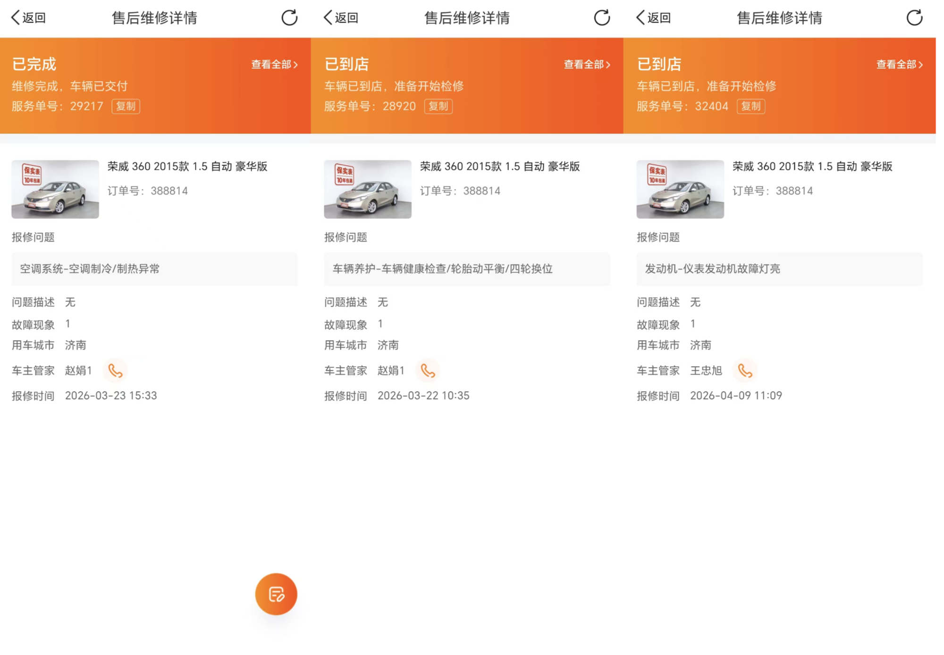Tap the phone icon to contact 王忠旭
Image resolution: width=944 pixels, height=655 pixels.
point(745,371)
